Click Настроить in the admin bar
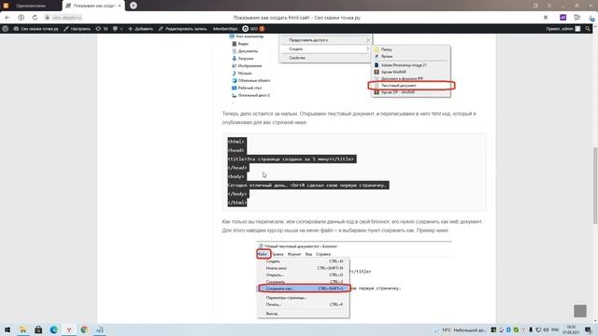598x336 pixels. click(x=77, y=29)
